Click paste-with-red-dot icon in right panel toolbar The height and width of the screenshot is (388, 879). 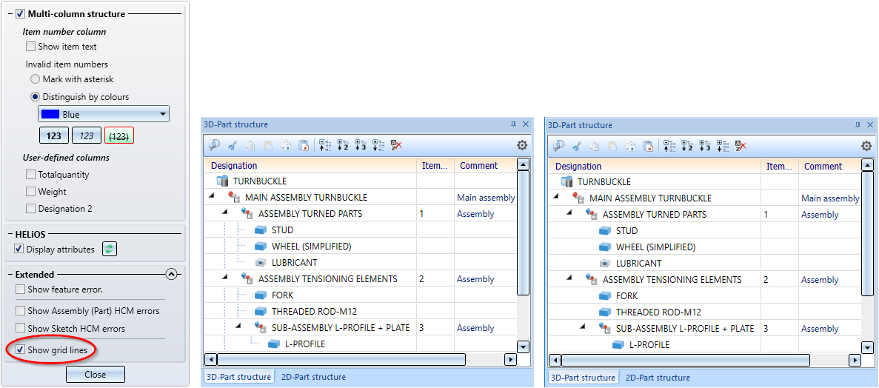click(x=647, y=146)
